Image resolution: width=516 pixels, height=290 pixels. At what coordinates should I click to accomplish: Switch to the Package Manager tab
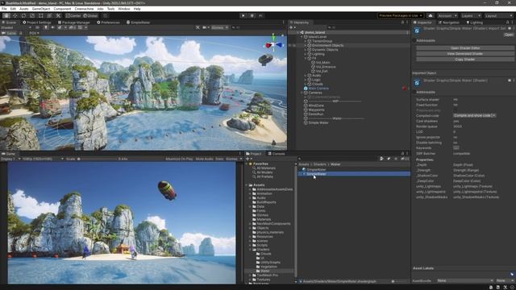pos(73,23)
